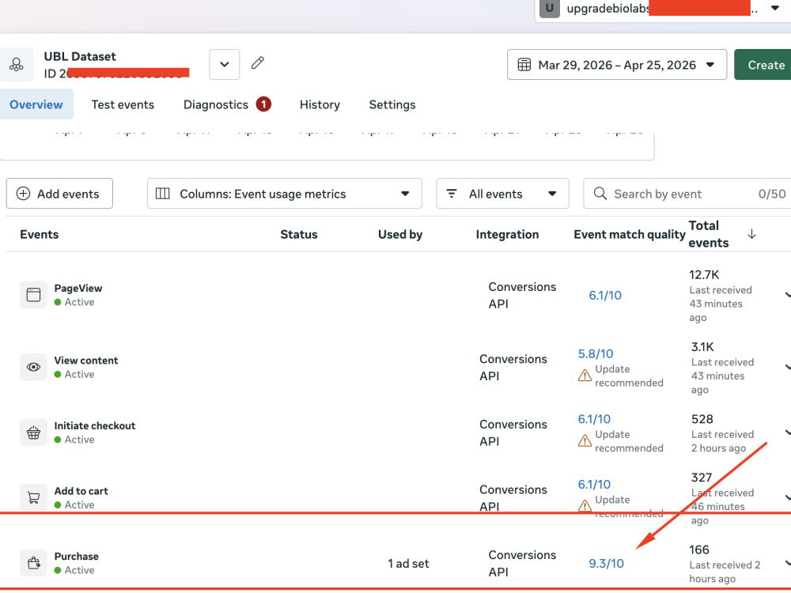The height and width of the screenshot is (593, 791).
Task: Click the Add events button
Action: tap(59, 193)
